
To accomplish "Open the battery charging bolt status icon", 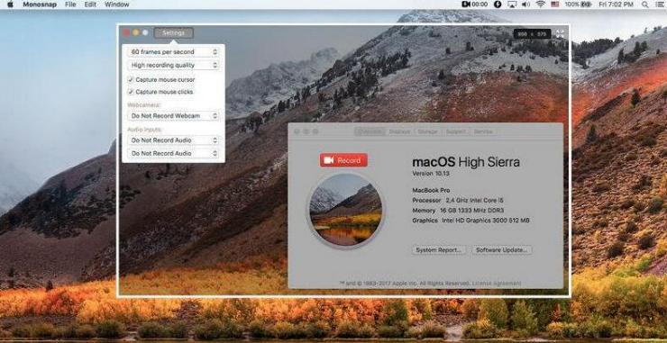I will pyautogui.click(x=498, y=5).
